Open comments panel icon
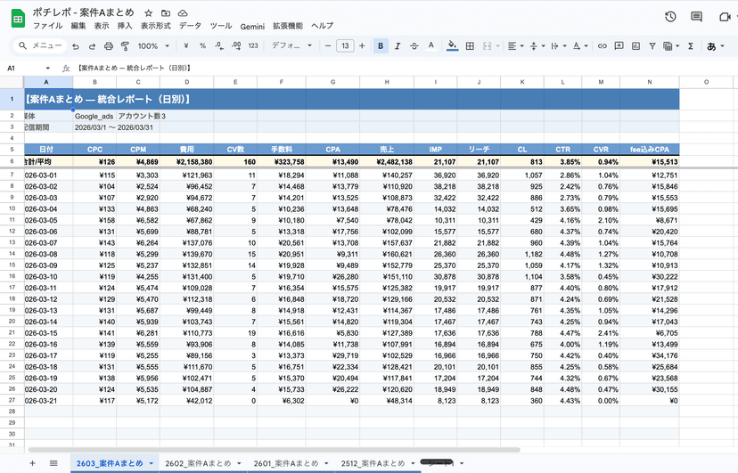Image resolution: width=738 pixels, height=473 pixels. coord(696,17)
